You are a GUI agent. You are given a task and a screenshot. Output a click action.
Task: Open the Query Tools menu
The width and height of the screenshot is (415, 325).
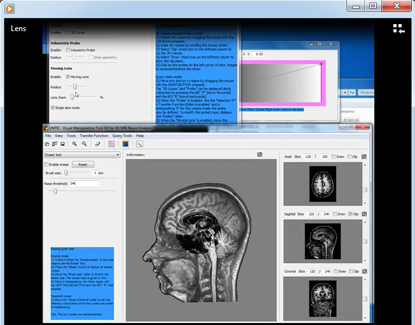pyautogui.click(x=122, y=136)
